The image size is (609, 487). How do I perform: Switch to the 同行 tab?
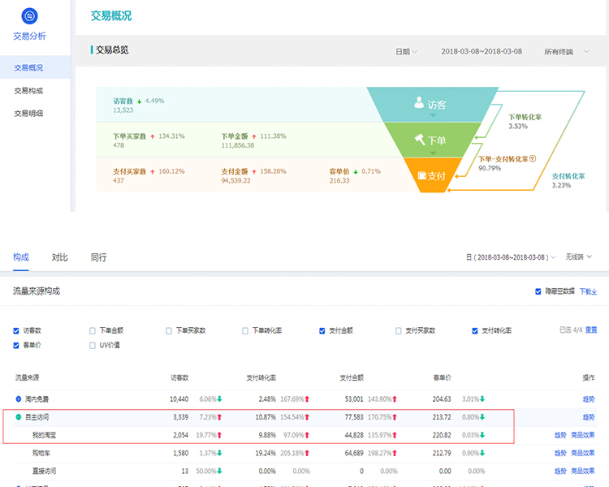[x=98, y=257]
